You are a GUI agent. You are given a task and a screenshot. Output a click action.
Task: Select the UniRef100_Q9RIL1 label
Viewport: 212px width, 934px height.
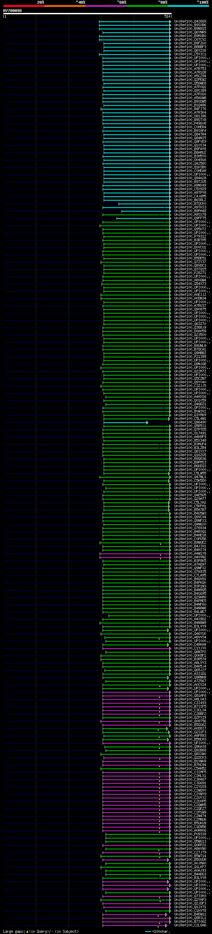tap(190, 918)
